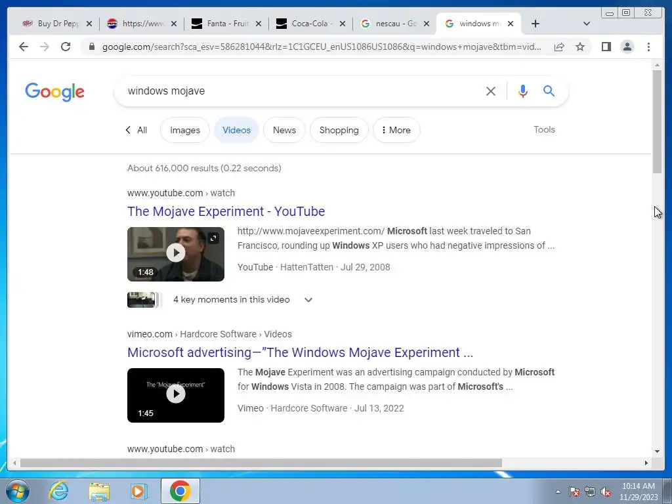
Task: Open muted volume tray icon
Action: 606,492
